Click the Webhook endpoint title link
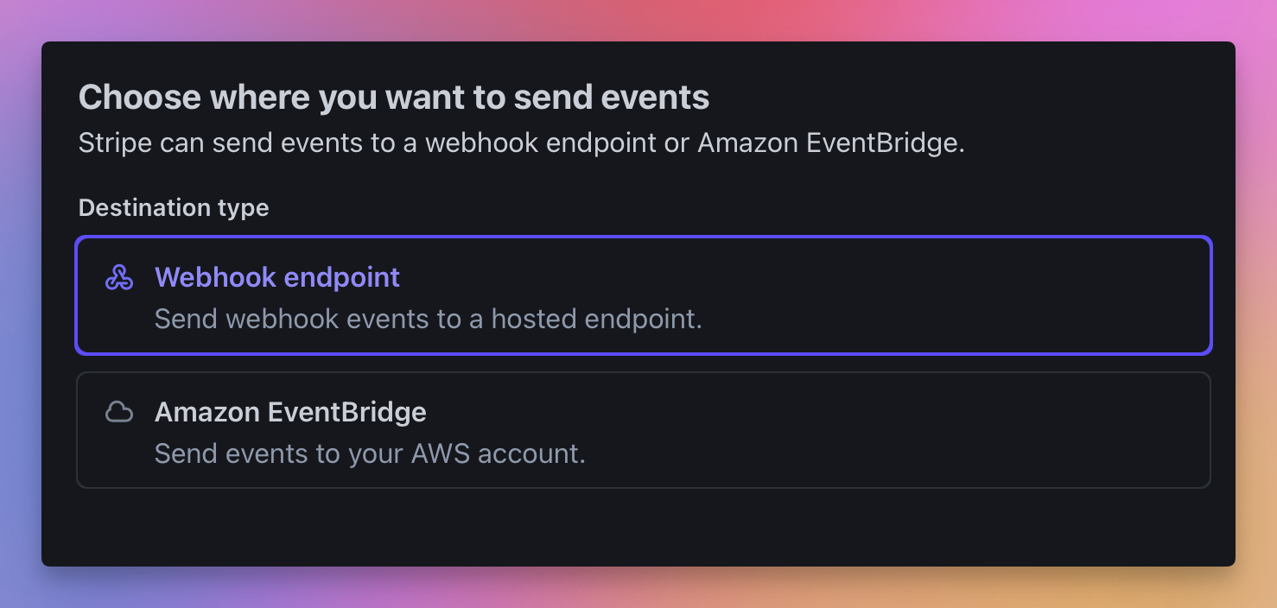This screenshot has width=1277, height=608. [x=276, y=276]
